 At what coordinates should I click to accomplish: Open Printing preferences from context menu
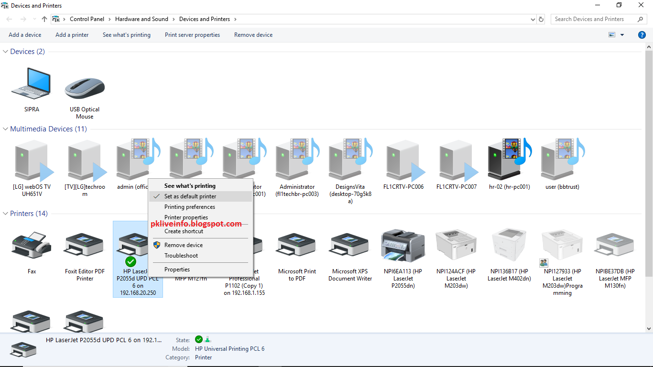coord(200,207)
